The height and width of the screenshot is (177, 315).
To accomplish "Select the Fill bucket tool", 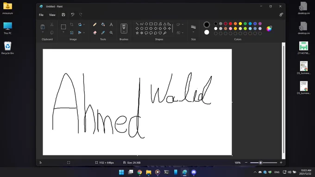I will point(103,24).
